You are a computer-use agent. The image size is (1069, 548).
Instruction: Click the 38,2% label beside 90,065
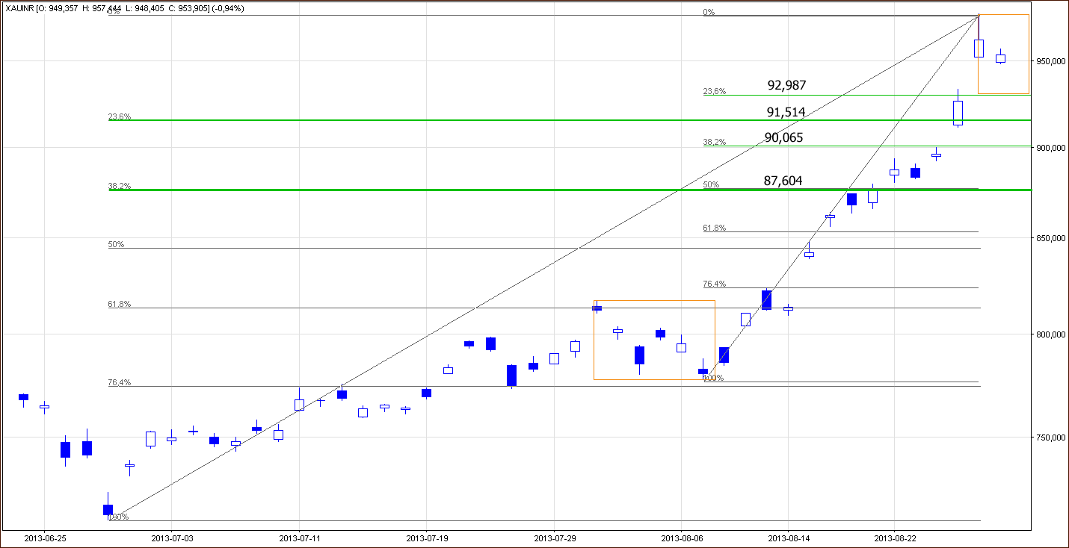714,142
